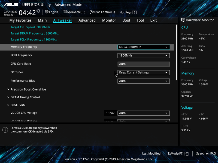Click the Hot Keys question mark icon
Image resolution: width=218 pixels, height=163 pixels.
pos(134,12)
